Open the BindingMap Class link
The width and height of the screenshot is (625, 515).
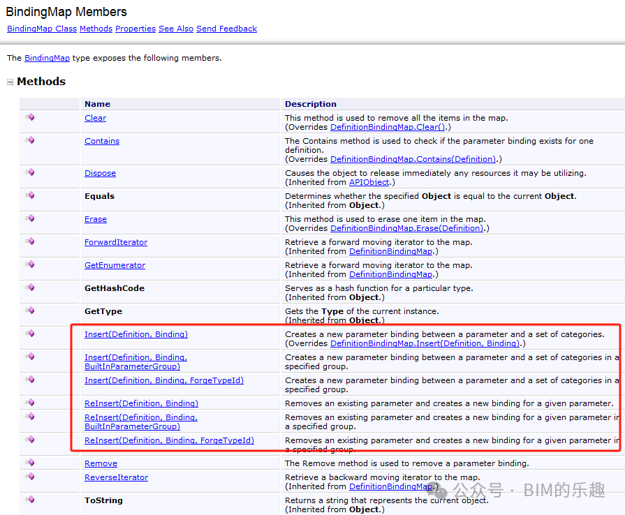tap(42, 29)
